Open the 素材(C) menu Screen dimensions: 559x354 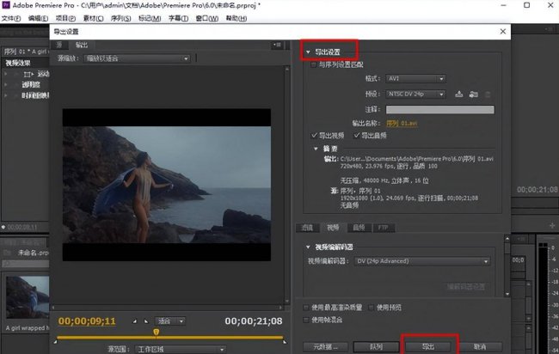click(94, 18)
